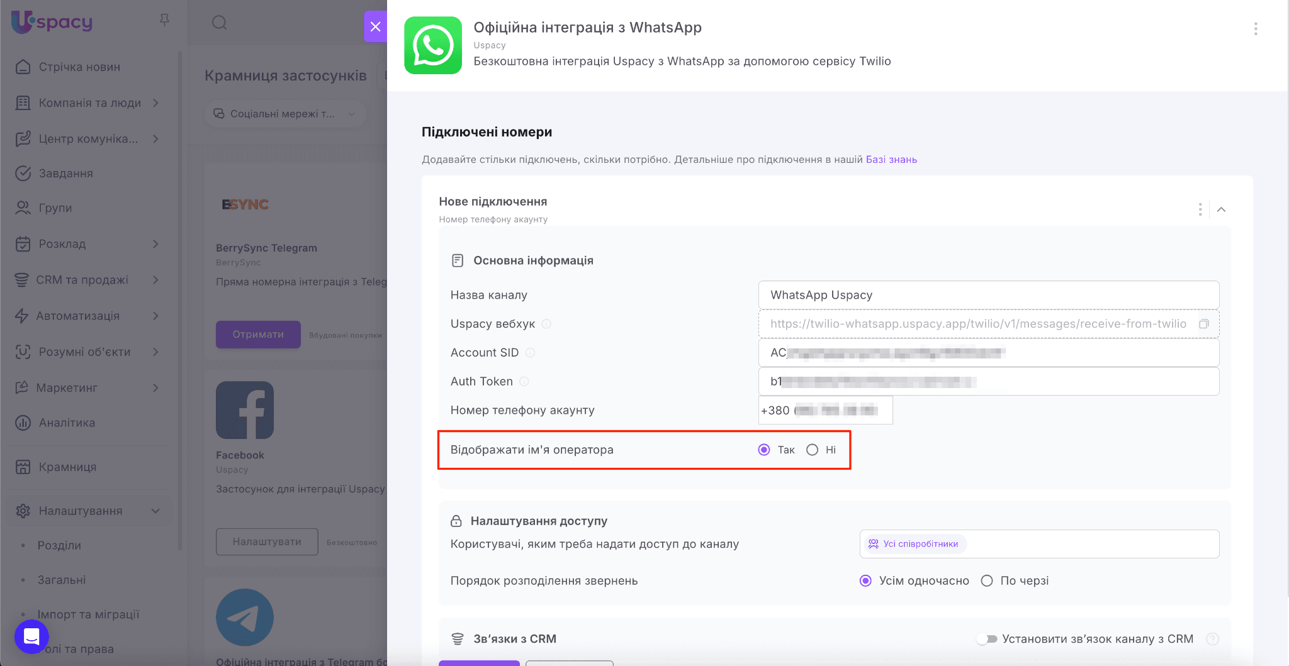Click the help icon next to CRM link toggle
Image resolution: width=1289 pixels, height=666 pixels.
coord(1212,639)
